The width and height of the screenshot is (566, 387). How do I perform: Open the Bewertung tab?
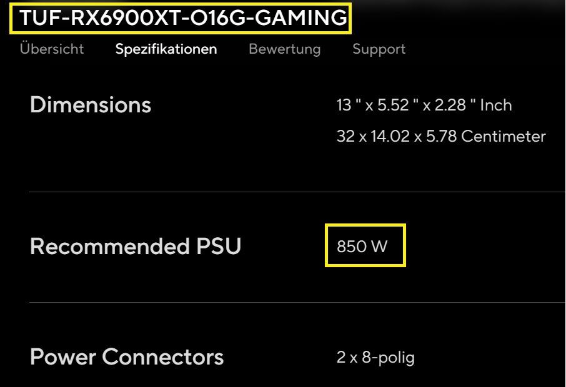coord(284,49)
